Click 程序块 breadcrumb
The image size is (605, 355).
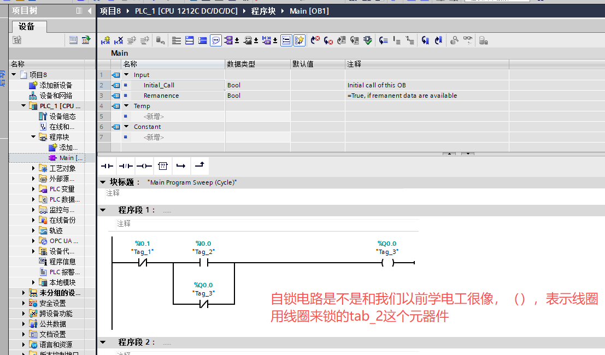[x=263, y=11]
